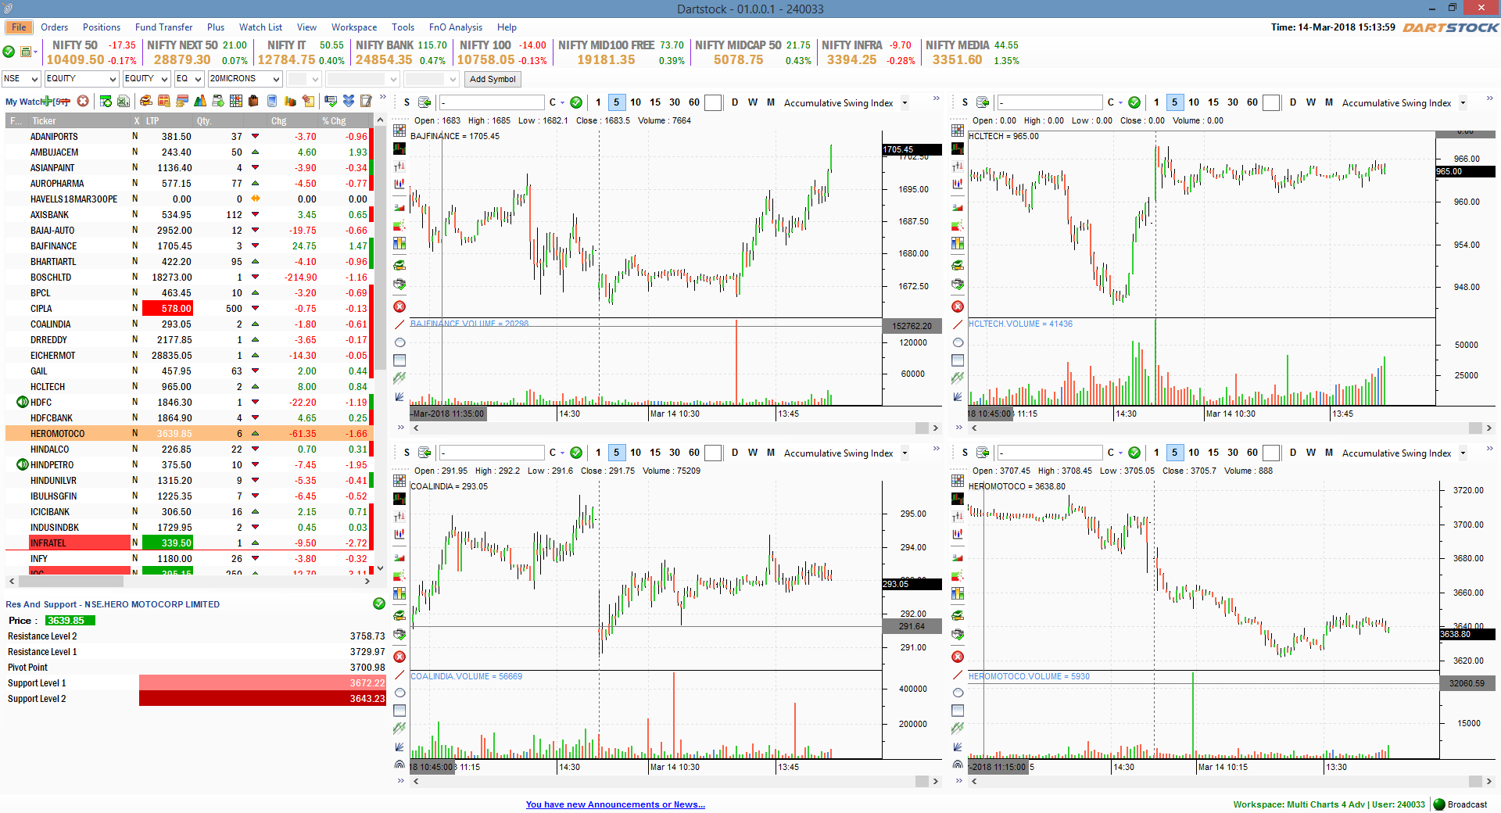This screenshot has width=1501, height=813.
Task: Select 60-minute interval on COALINDIA chart
Action: [694, 453]
